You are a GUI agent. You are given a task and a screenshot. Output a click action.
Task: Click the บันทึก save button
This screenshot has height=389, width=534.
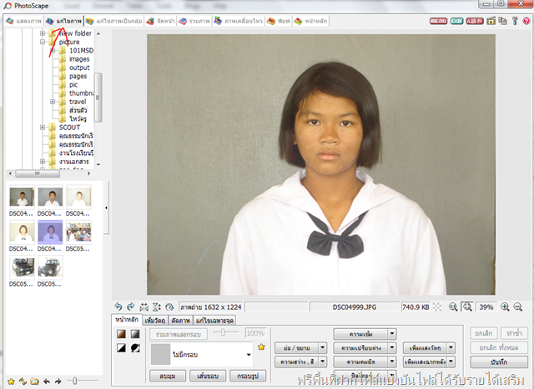coord(499,362)
